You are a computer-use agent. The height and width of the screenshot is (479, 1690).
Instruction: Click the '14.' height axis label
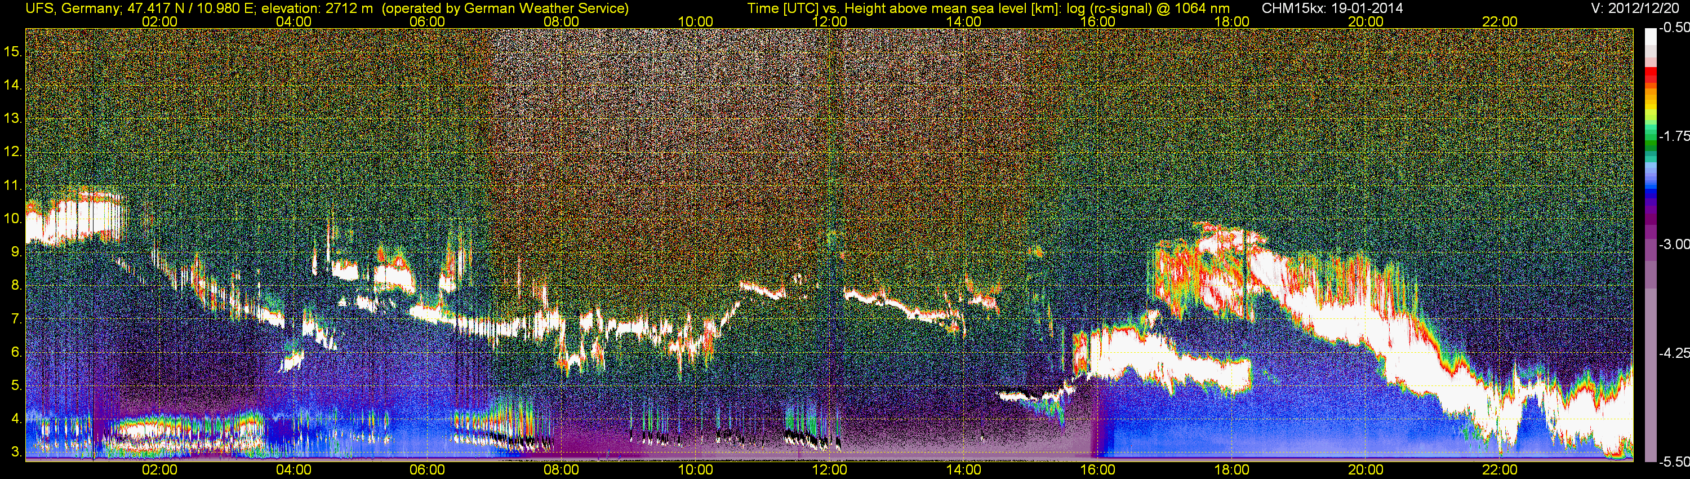tap(13, 85)
